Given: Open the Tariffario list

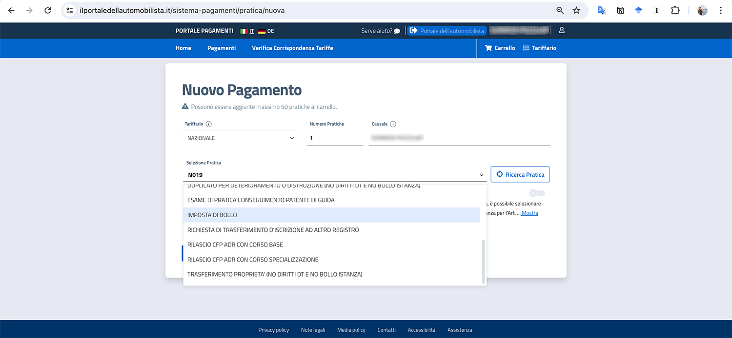Looking at the screenshot, I should 539,48.
